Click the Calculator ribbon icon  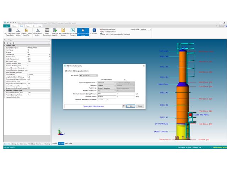(94, 32)
